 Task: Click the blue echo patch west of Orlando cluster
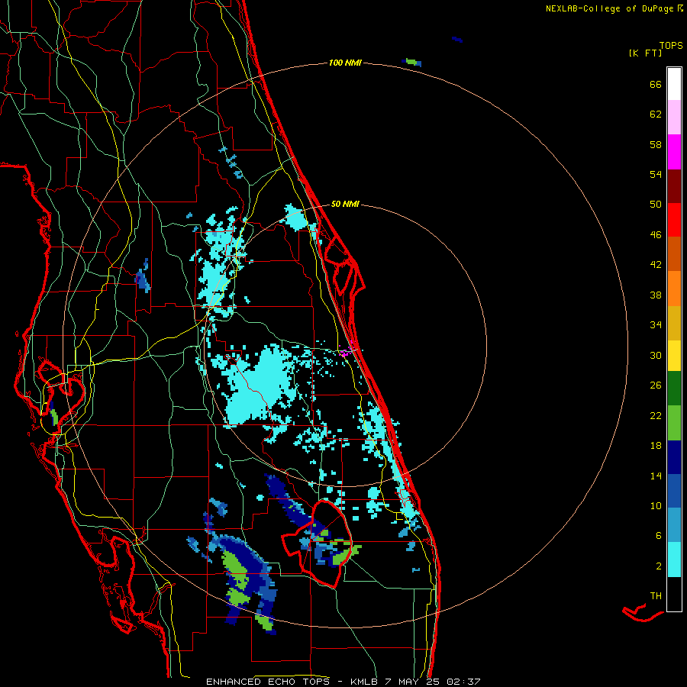coord(144,277)
